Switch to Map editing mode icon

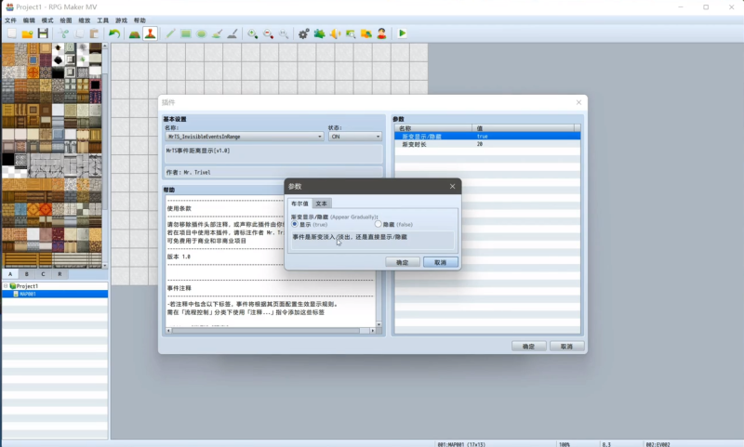click(135, 33)
